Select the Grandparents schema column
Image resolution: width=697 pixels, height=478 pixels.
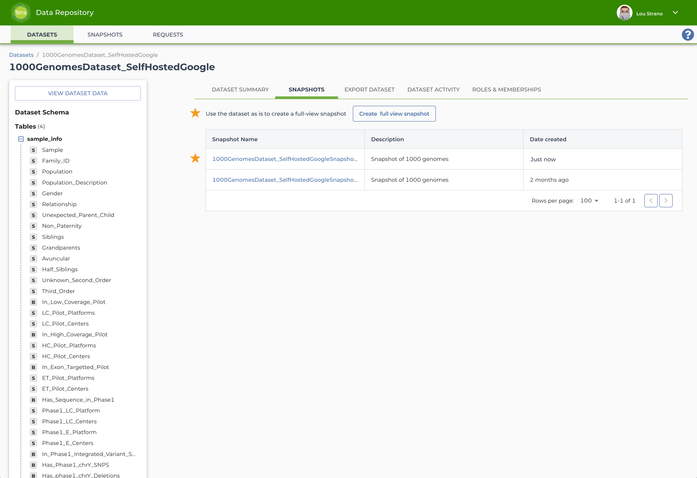coord(61,248)
